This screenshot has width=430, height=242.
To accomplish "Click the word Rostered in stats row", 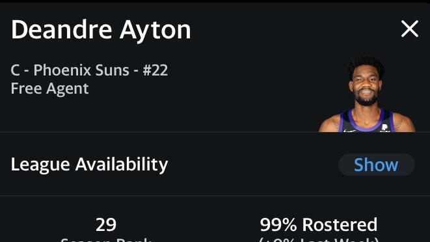I will coord(340,224).
